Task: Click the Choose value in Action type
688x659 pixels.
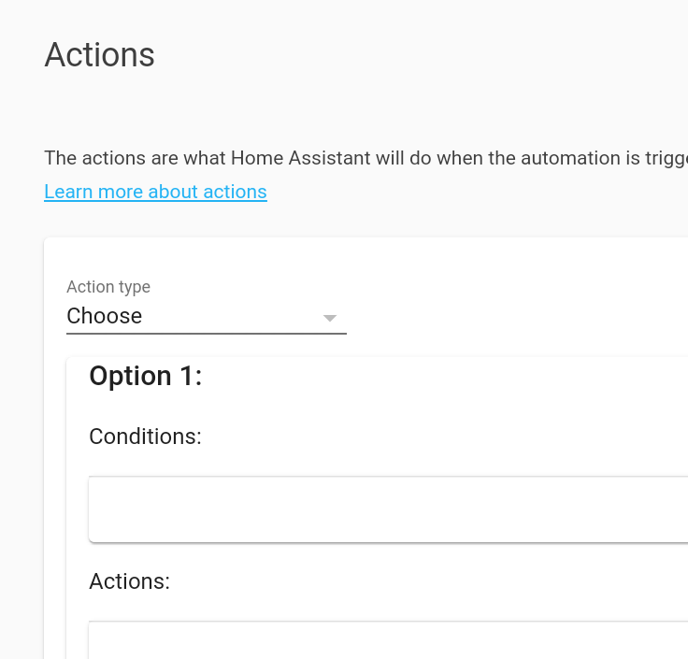Action: pyautogui.click(x=105, y=316)
